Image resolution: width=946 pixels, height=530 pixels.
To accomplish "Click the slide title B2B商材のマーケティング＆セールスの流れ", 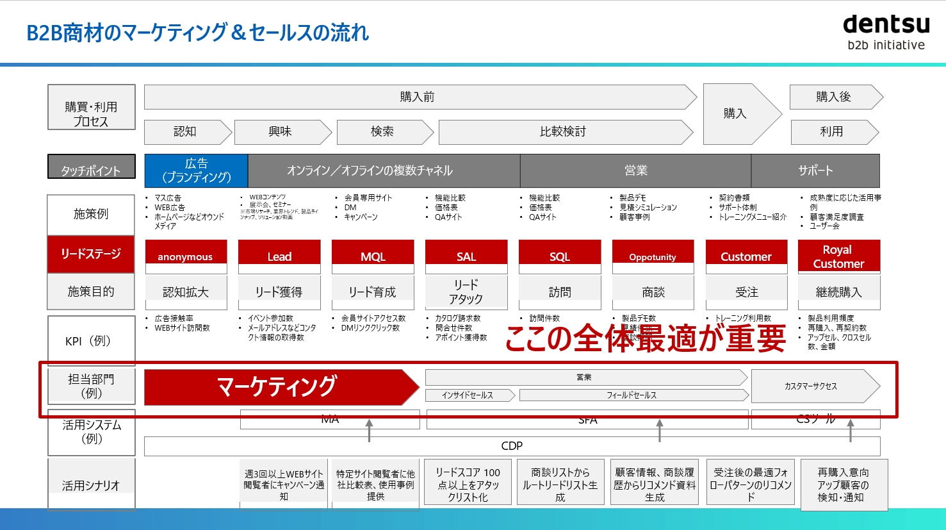I will (198, 33).
